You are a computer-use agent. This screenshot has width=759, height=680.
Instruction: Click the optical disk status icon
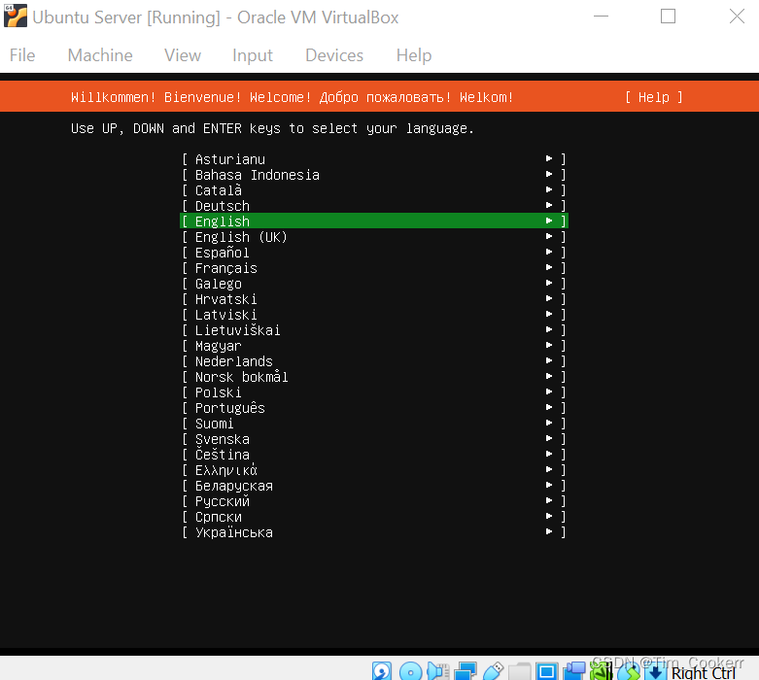click(410, 671)
